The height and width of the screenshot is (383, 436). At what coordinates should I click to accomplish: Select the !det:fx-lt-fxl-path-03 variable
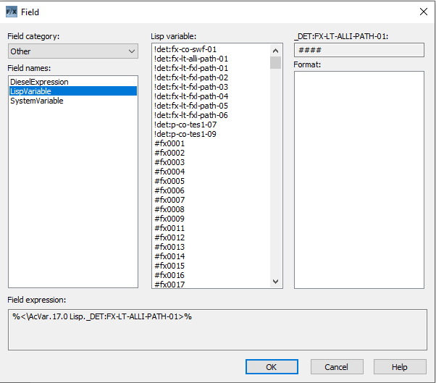pos(191,87)
